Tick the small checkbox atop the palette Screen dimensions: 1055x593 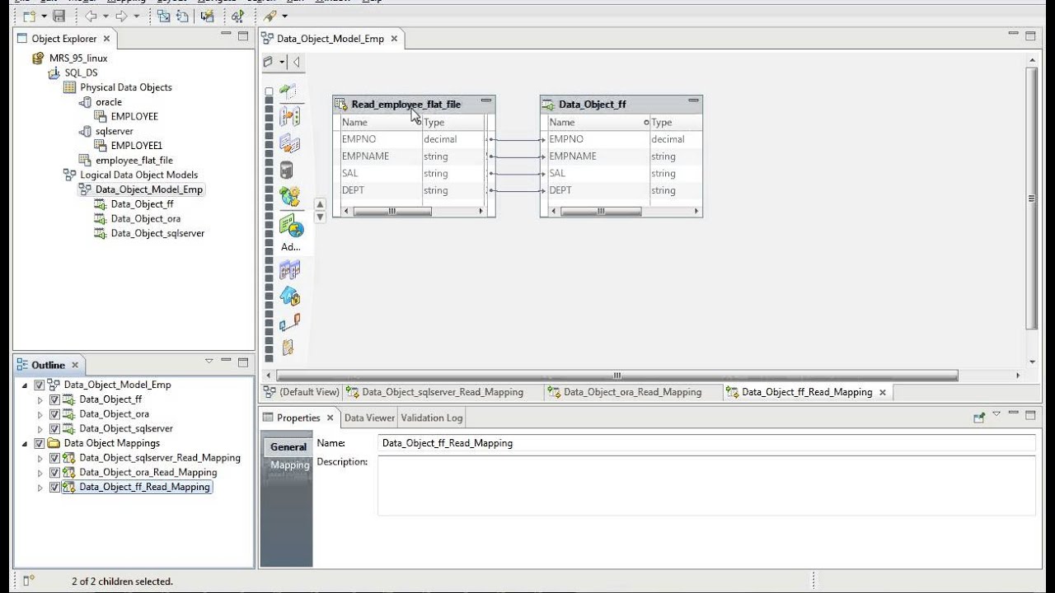269,91
